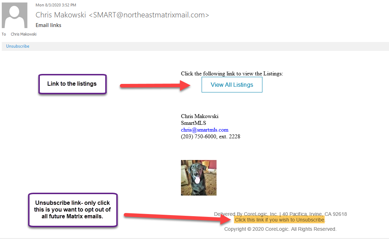Image resolution: width=389 pixels, height=240 pixels.
Task: Click the 'Link to the listings' callout box
Action: (x=72, y=84)
